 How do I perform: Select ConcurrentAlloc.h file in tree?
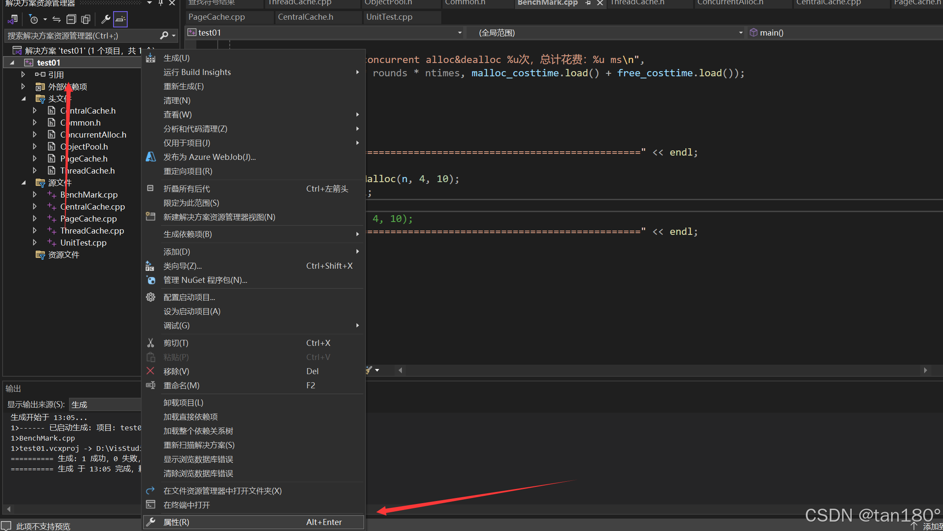coord(93,135)
